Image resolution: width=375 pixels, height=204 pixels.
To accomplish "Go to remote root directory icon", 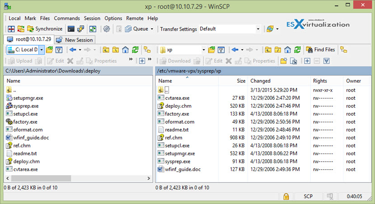I will (x=278, y=50).
